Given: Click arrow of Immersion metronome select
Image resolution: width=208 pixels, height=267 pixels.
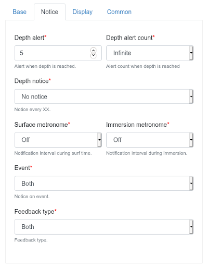Looking at the screenshot, I should (191, 140).
